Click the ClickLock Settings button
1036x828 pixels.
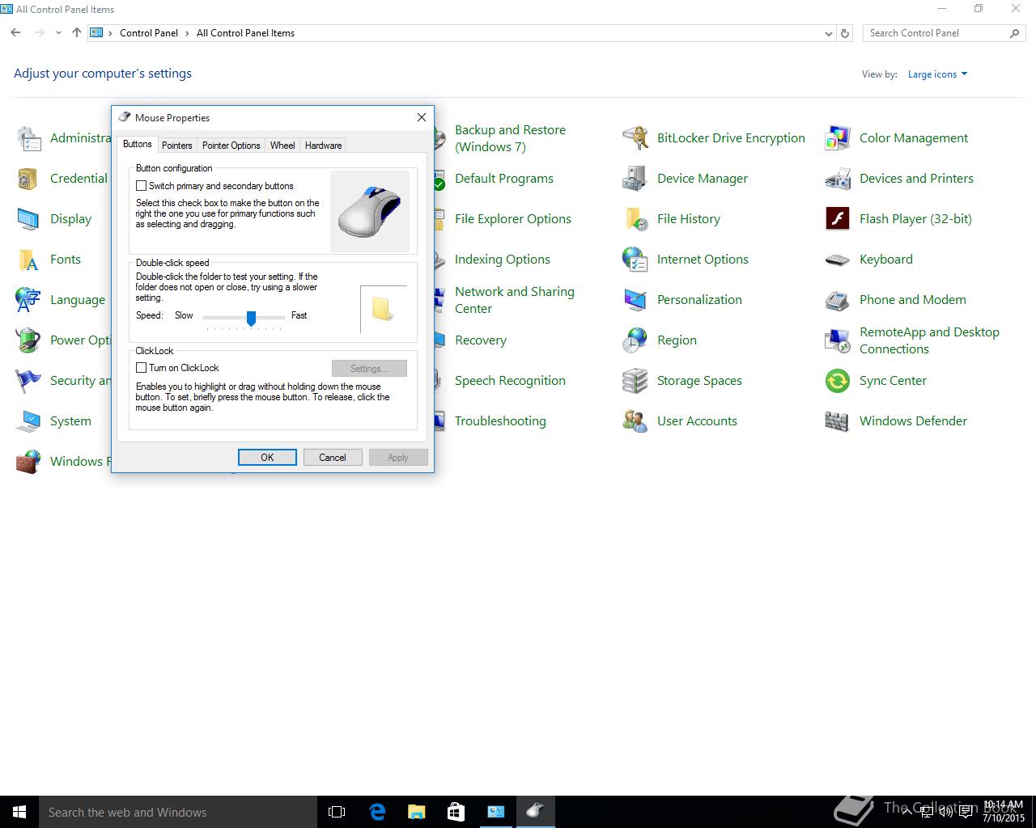click(369, 369)
